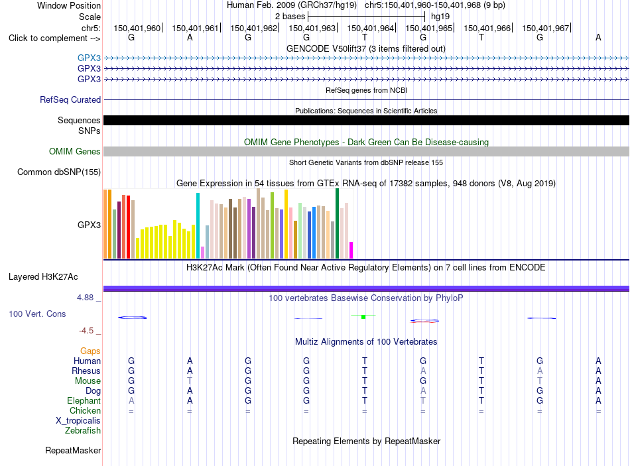The image size is (630, 466).
Task: Click the GENCODE V50lift37 track title
Action: tap(365, 48)
